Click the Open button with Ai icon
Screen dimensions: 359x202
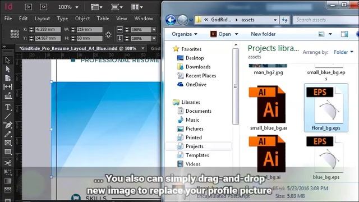click(220, 34)
